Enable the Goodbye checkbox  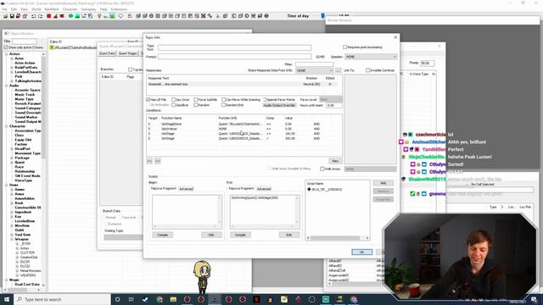[x=173, y=105]
